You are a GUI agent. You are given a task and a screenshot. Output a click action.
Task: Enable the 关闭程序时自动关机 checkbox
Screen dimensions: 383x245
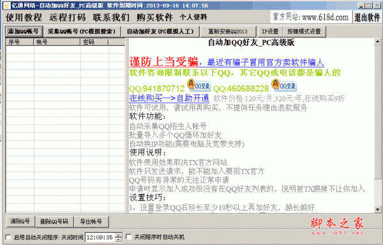[128, 237]
